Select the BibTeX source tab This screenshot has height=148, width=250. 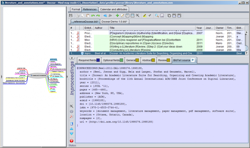[x=184, y=60]
